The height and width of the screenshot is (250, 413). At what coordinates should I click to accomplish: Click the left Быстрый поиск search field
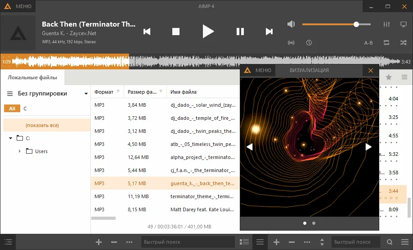(188, 242)
